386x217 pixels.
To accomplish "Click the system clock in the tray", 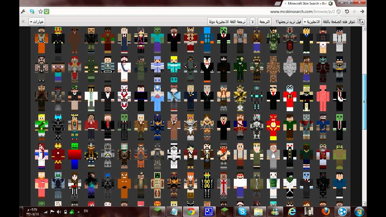I will pyautogui.click(x=33, y=212).
